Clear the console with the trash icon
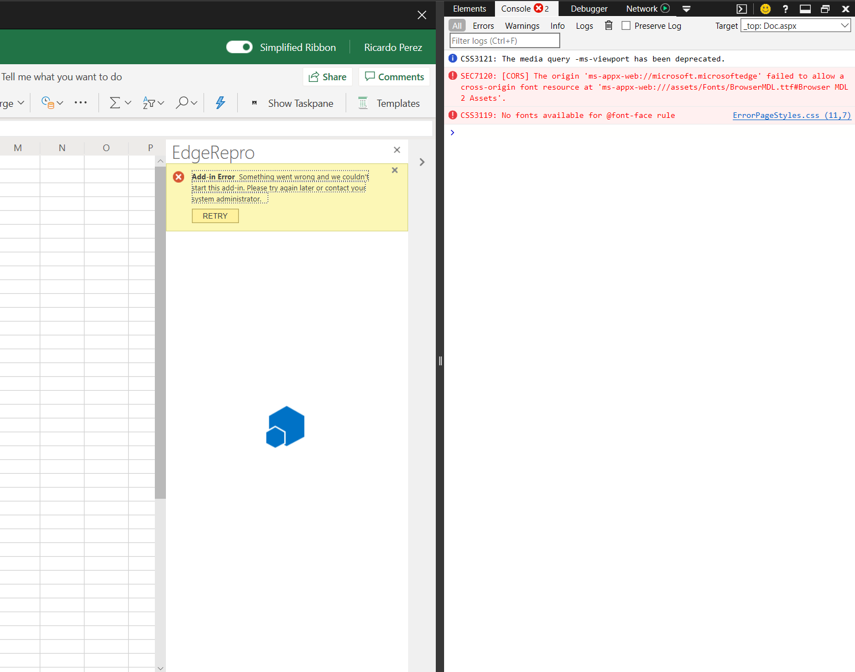Image resolution: width=855 pixels, height=672 pixels. [608, 25]
